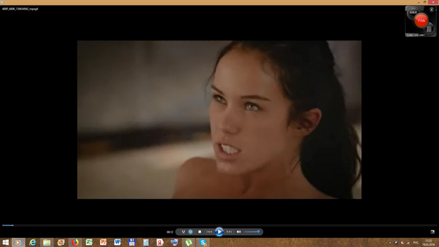Open Excel from the taskbar
The height and width of the screenshot is (247, 439).
tap(89, 242)
